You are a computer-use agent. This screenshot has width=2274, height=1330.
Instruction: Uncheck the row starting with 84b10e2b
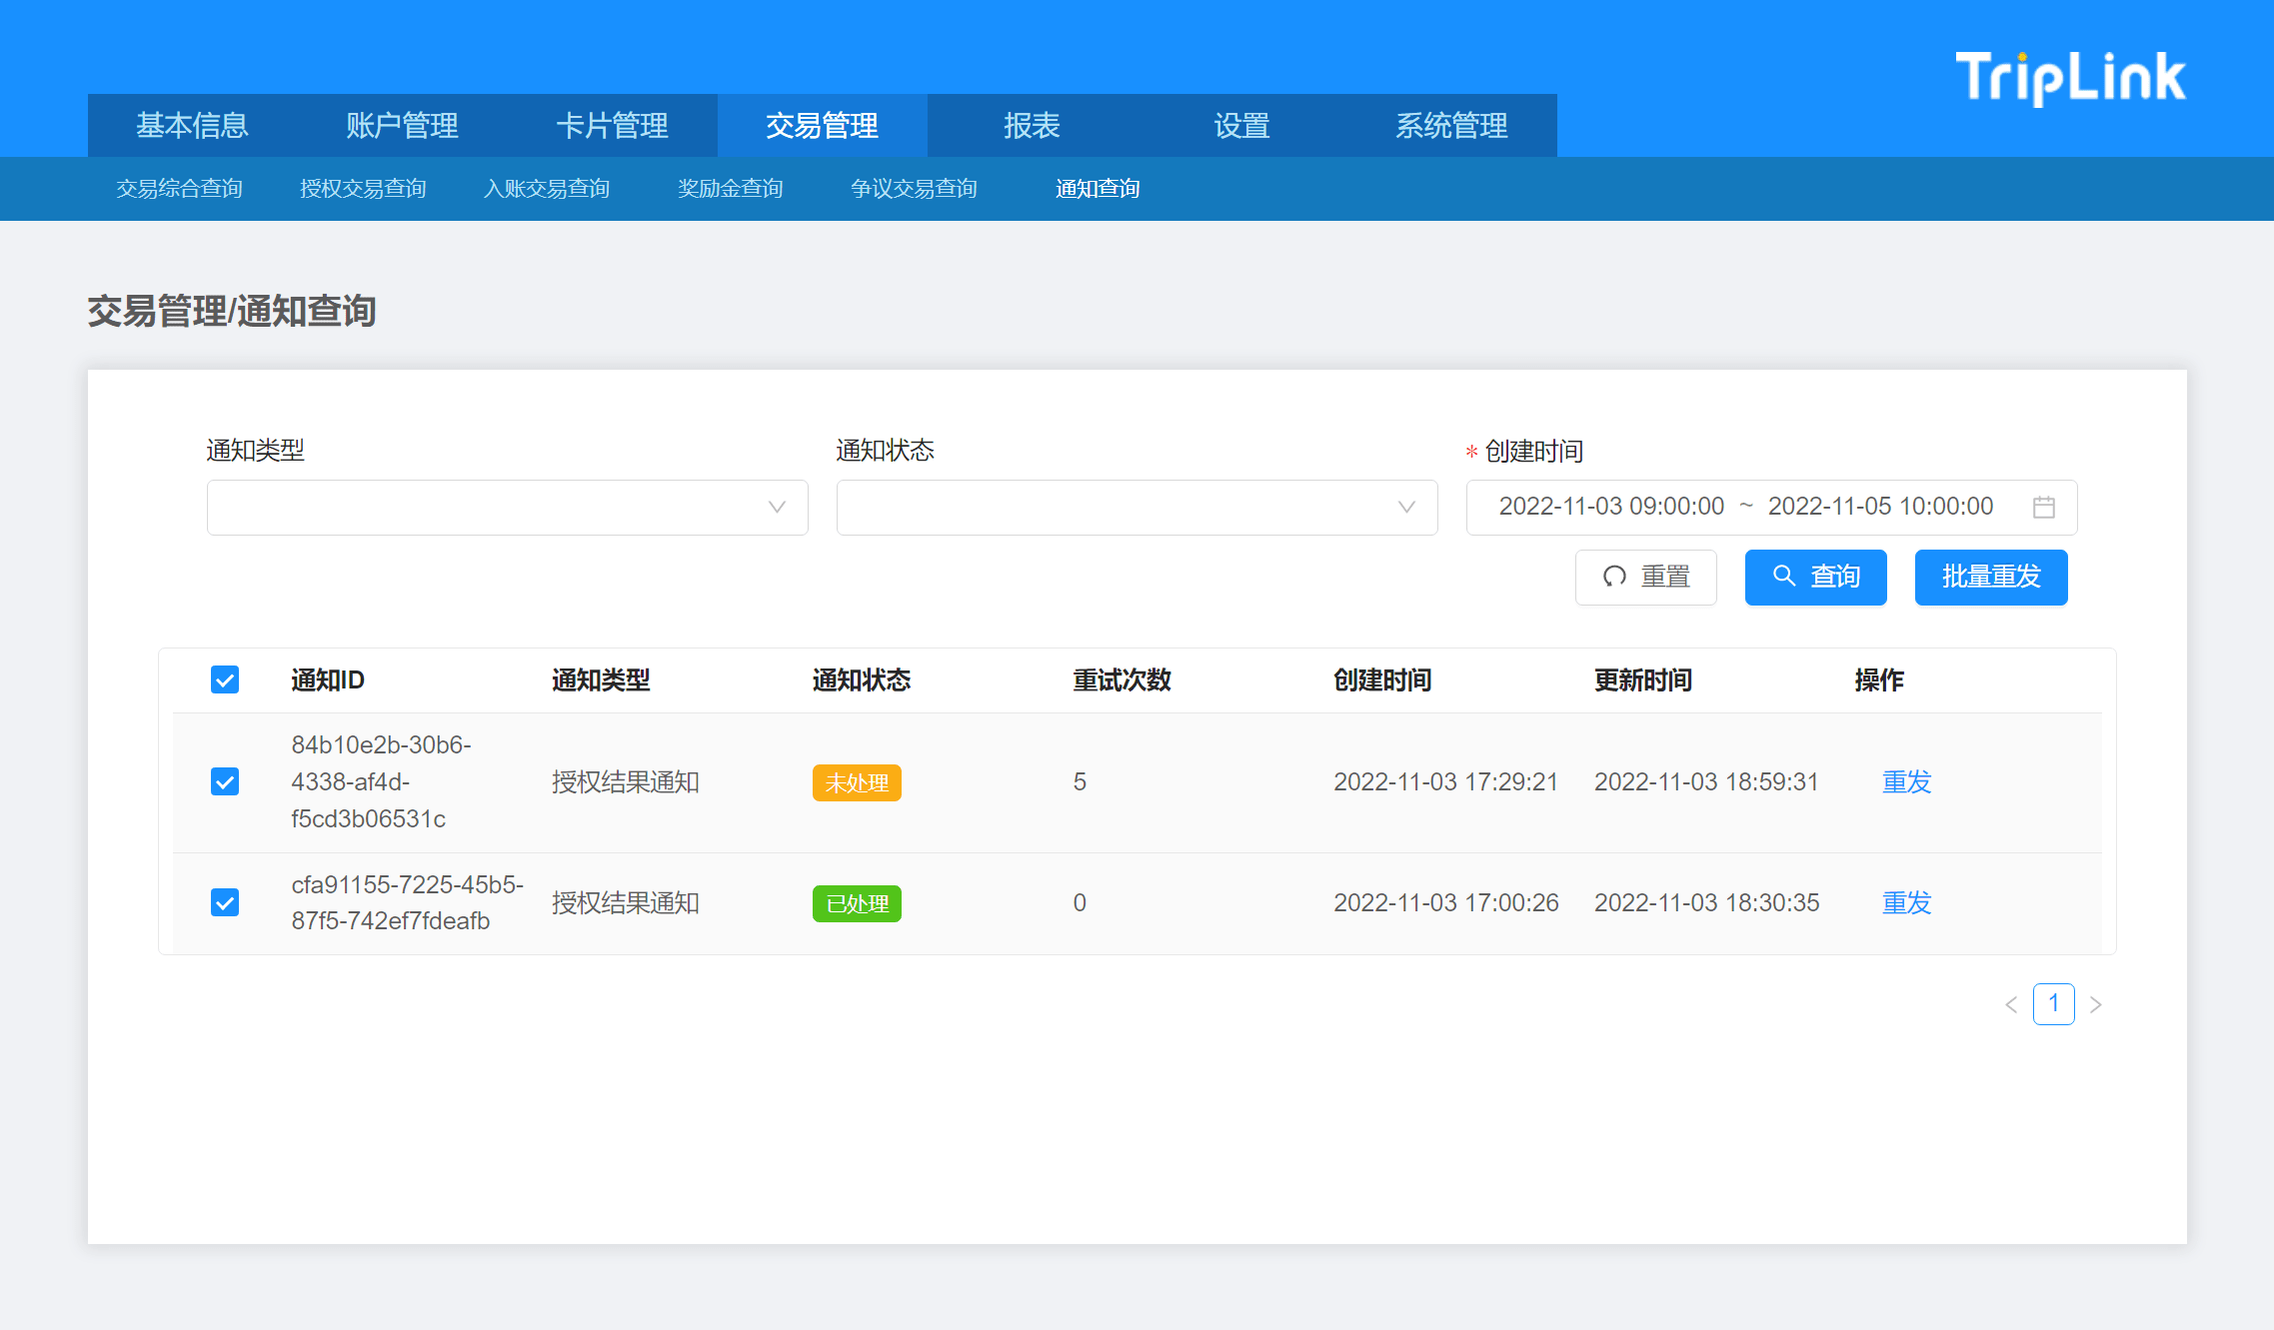pos(225,781)
